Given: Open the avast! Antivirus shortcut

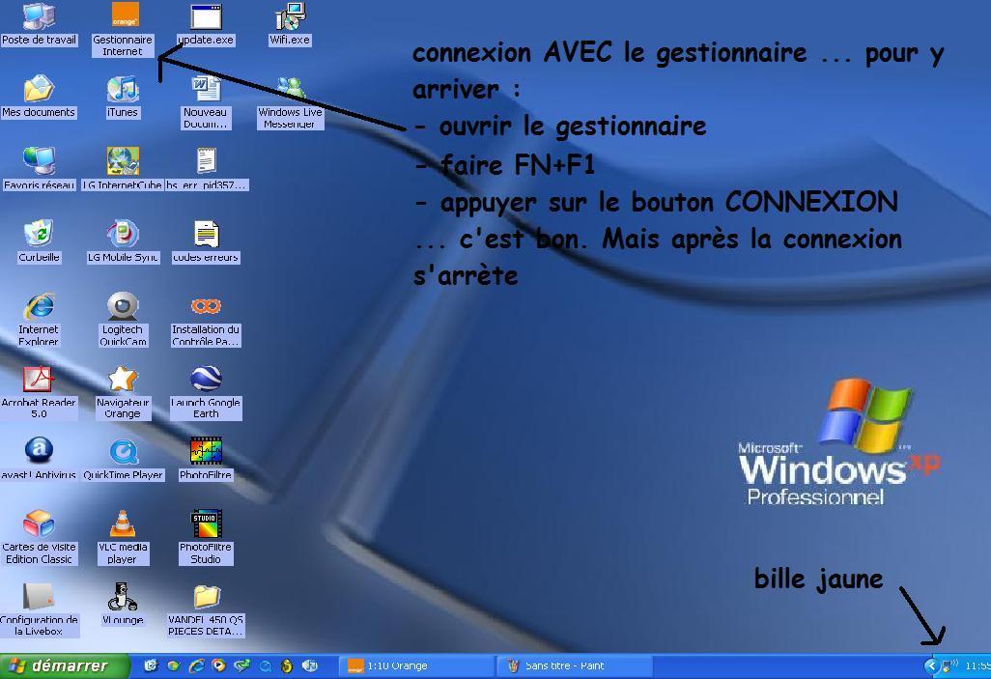Looking at the screenshot, I should pyautogui.click(x=39, y=451).
